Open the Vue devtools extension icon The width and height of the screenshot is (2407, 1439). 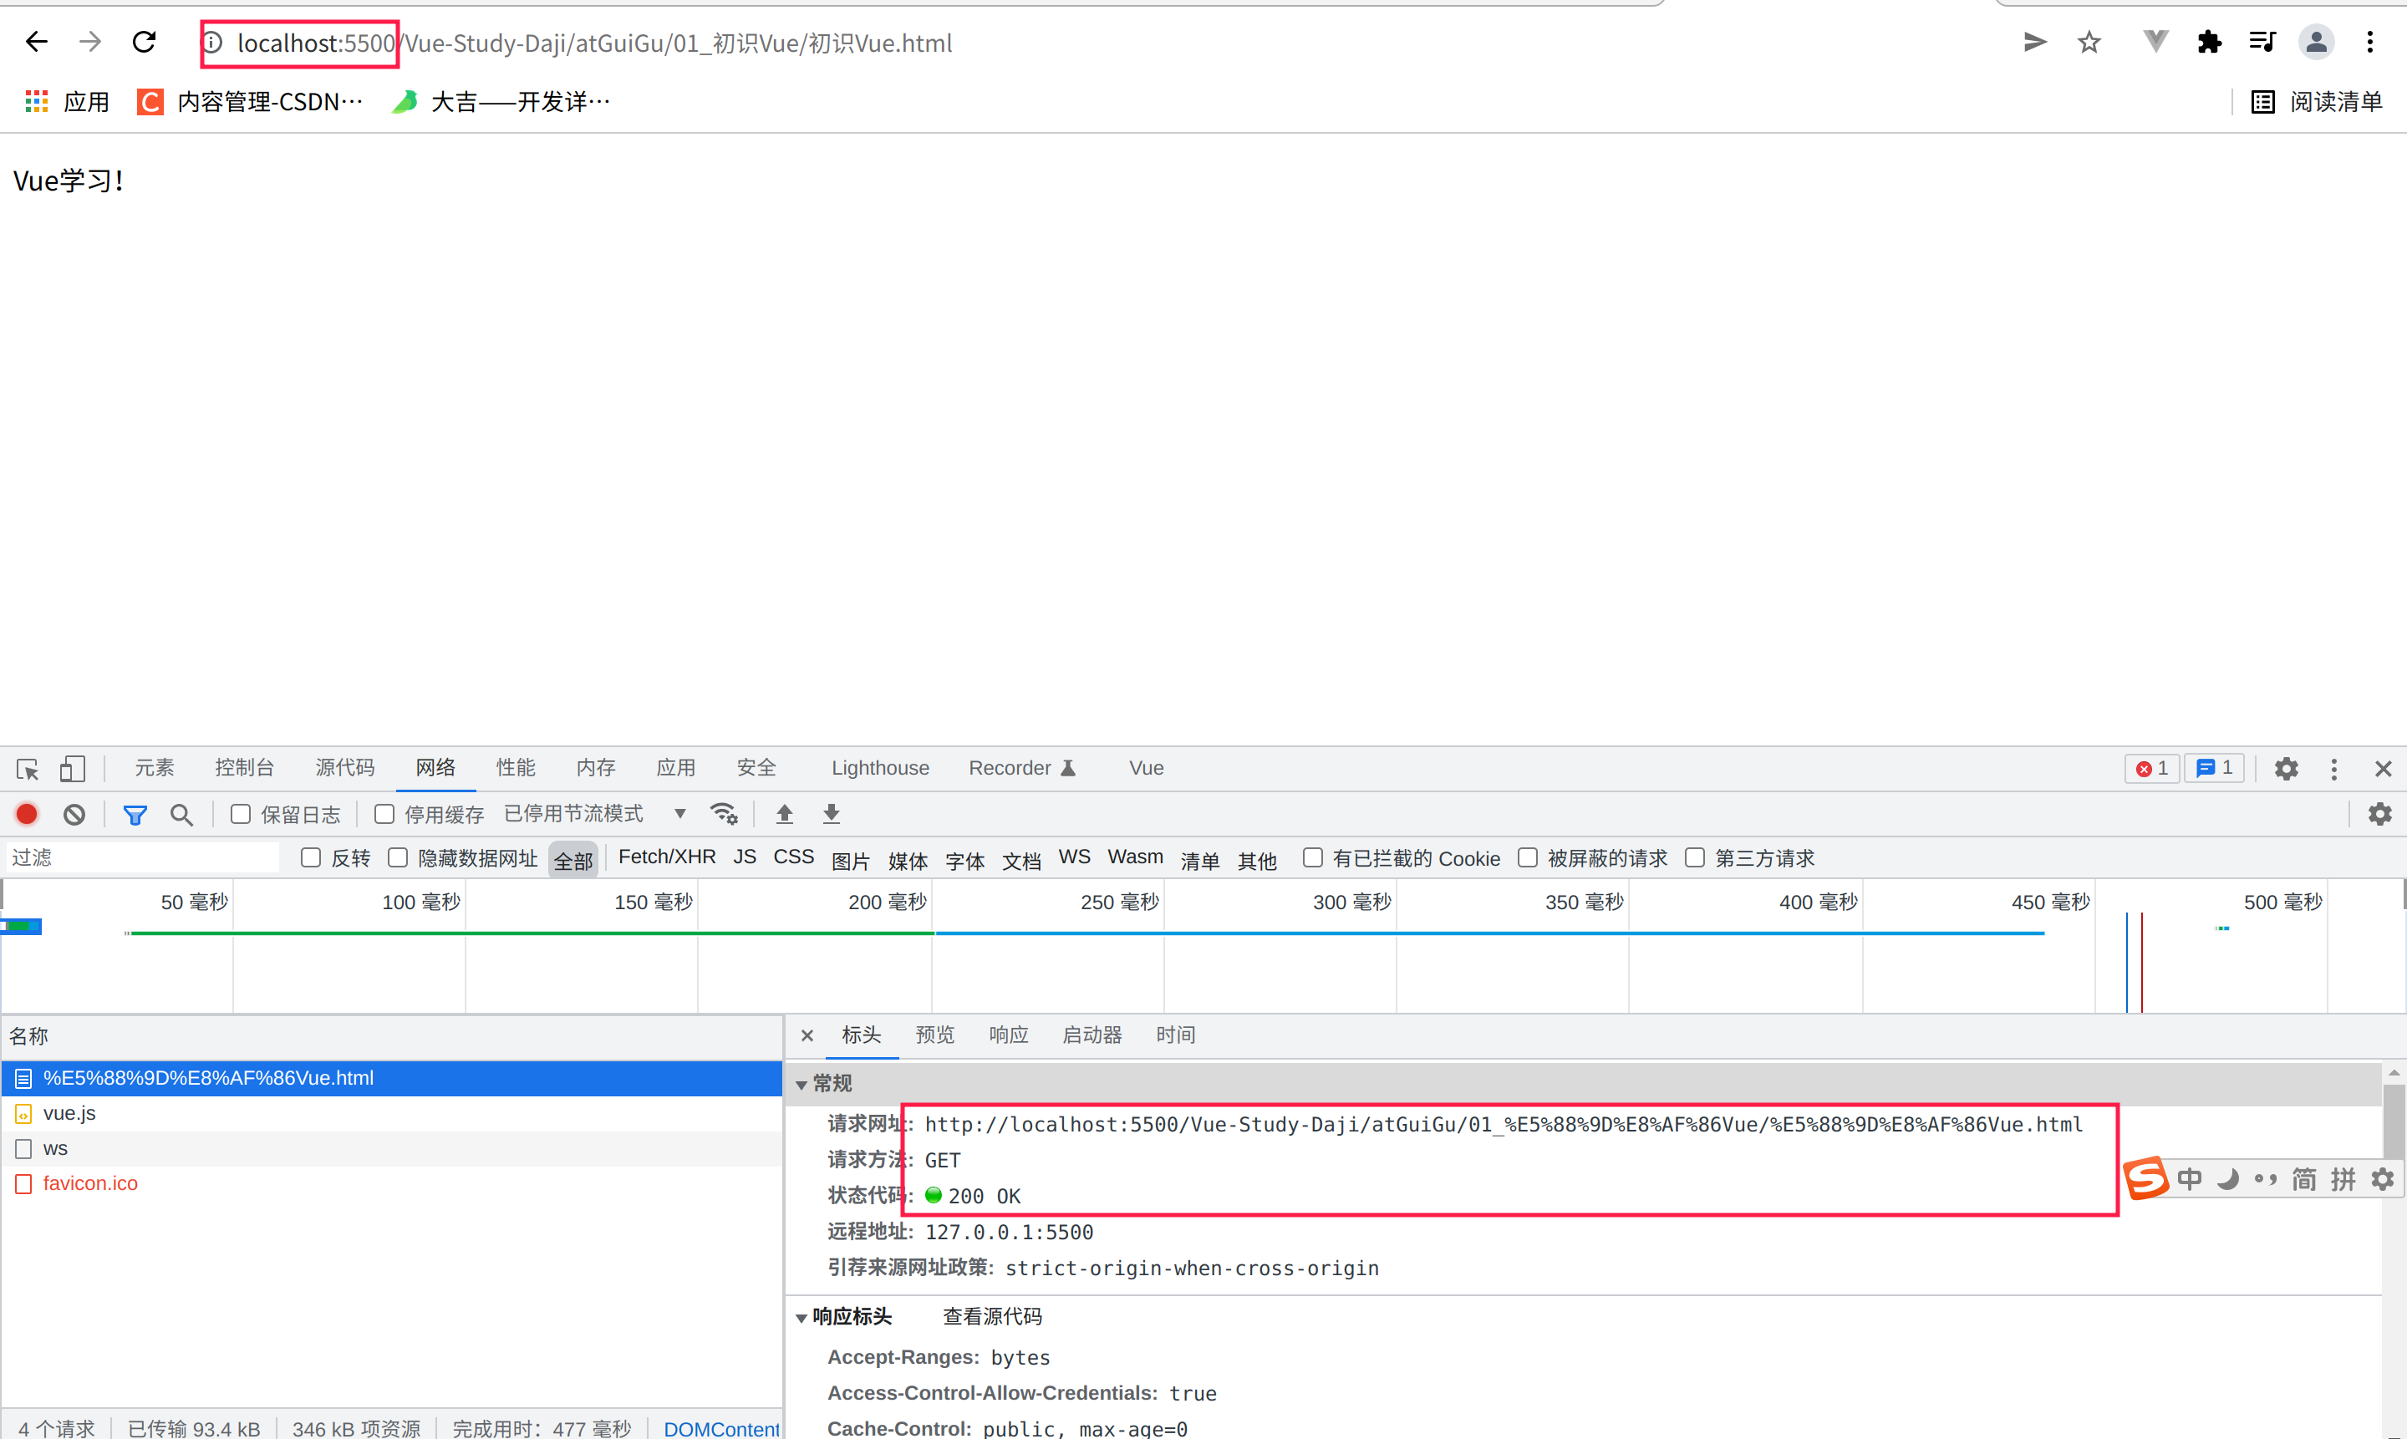(x=2155, y=42)
